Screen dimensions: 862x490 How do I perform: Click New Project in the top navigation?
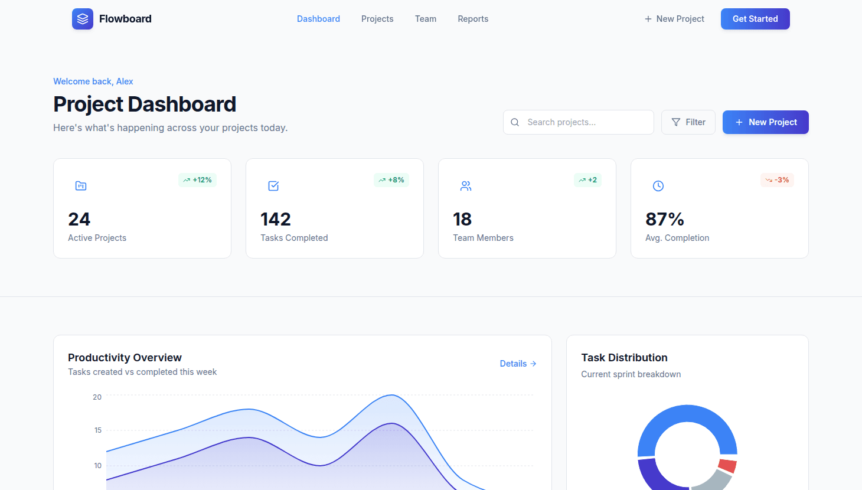coord(674,19)
